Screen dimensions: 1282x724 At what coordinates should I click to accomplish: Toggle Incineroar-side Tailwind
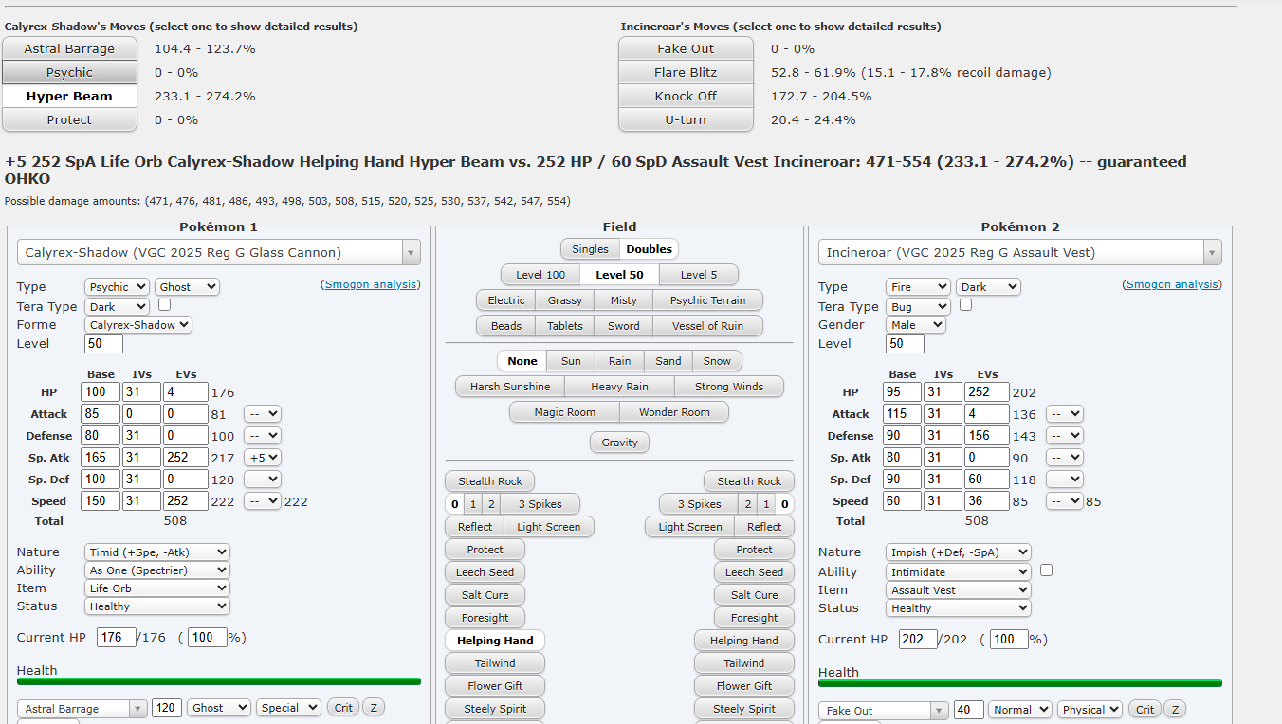[744, 663]
